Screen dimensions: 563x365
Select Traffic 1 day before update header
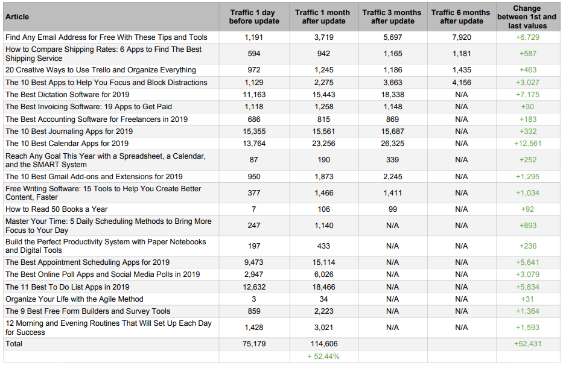[254, 17]
